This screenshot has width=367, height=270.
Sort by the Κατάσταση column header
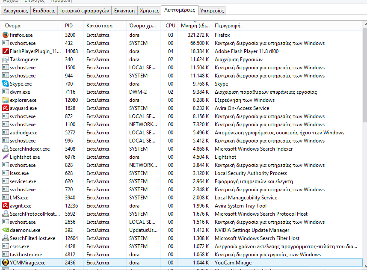pos(105,26)
